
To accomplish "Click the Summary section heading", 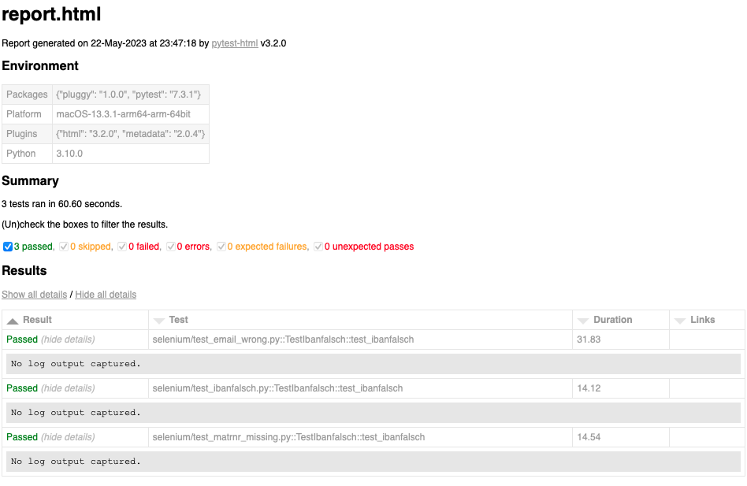I will tap(31, 181).
